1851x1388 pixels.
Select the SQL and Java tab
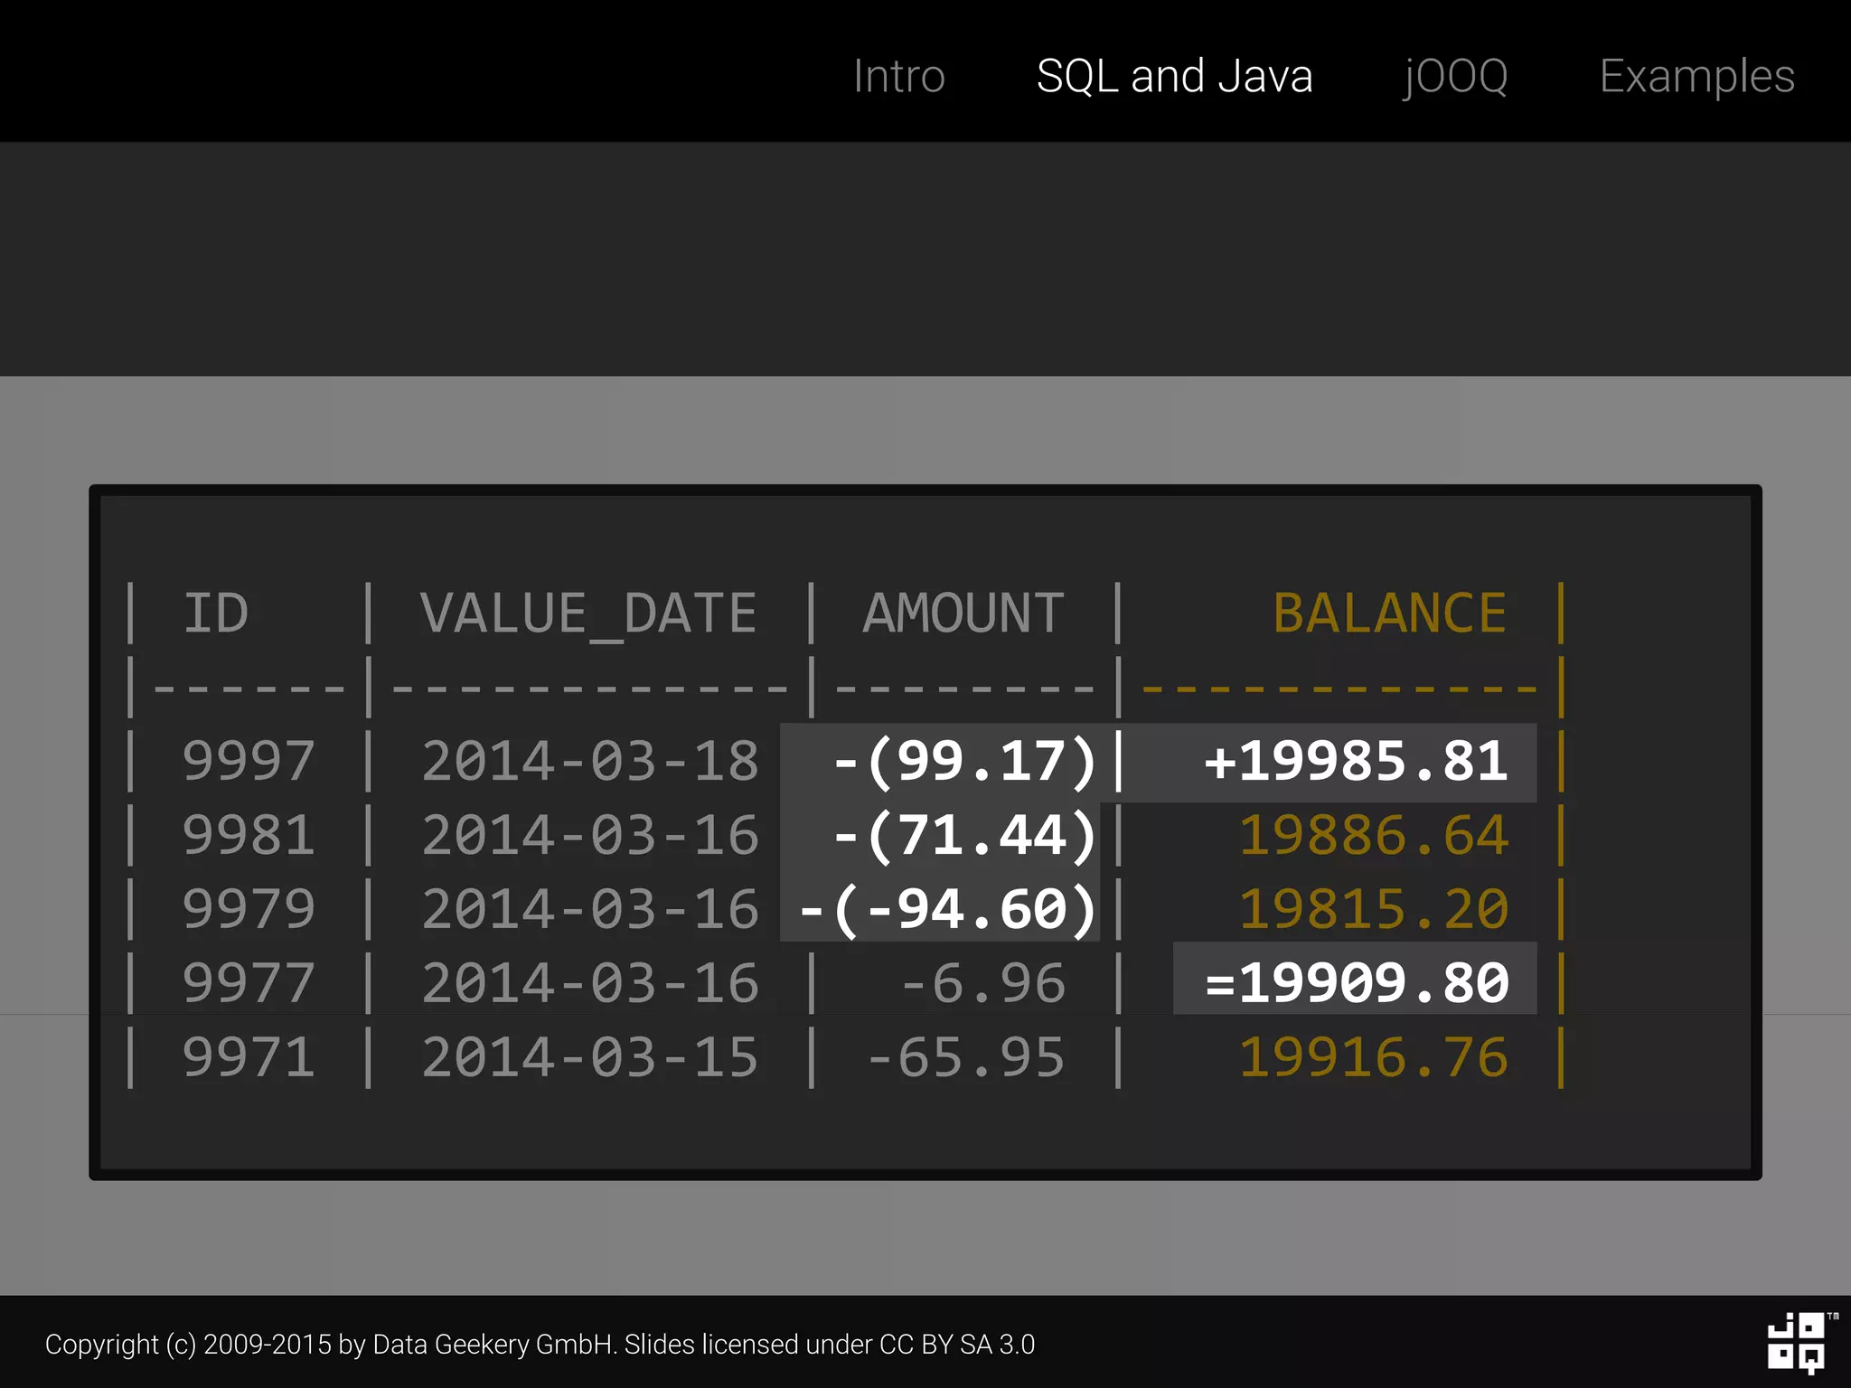(1174, 76)
